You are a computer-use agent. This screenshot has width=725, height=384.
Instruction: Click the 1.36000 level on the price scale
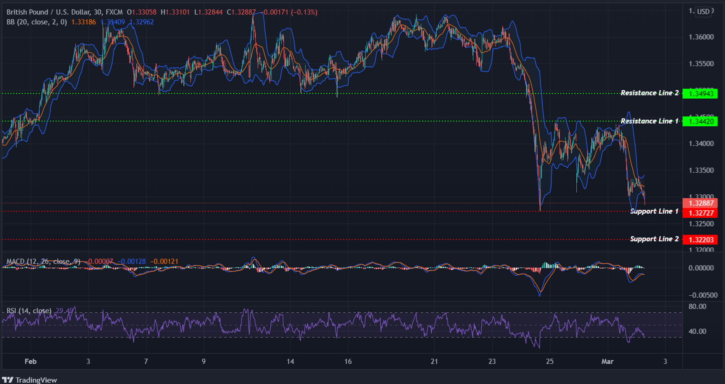pyautogui.click(x=701, y=36)
